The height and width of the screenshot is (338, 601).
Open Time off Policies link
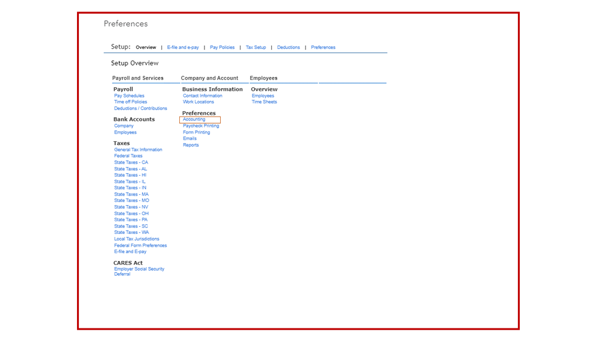pos(131,102)
